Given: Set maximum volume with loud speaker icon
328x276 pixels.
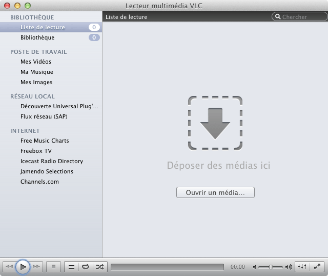Looking at the screenshot, I should coord(289,267).
